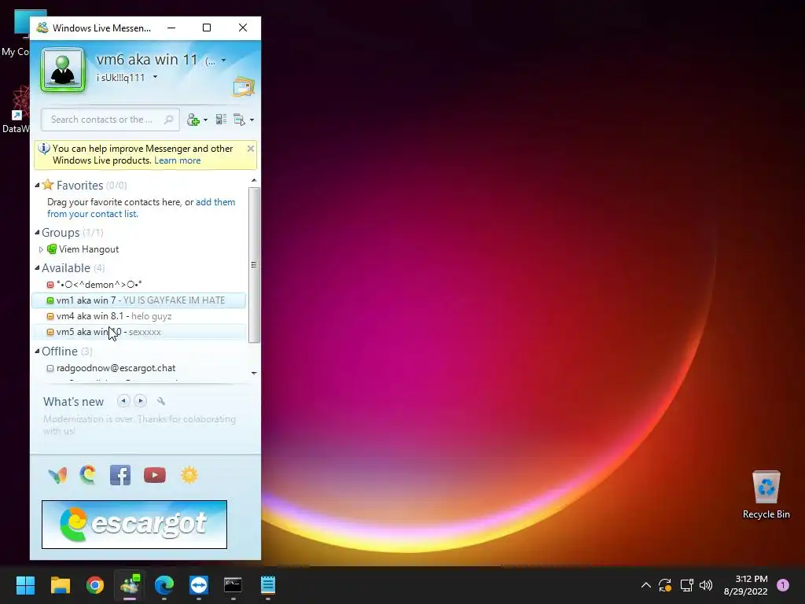Open the personal message dropdown arrow
Image resolution: width=805 pixels, height=604 pixels.
155,78
